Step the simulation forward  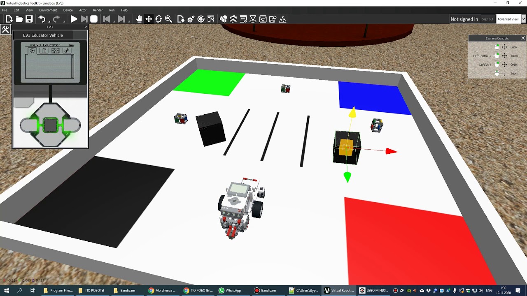click(84, 19)
